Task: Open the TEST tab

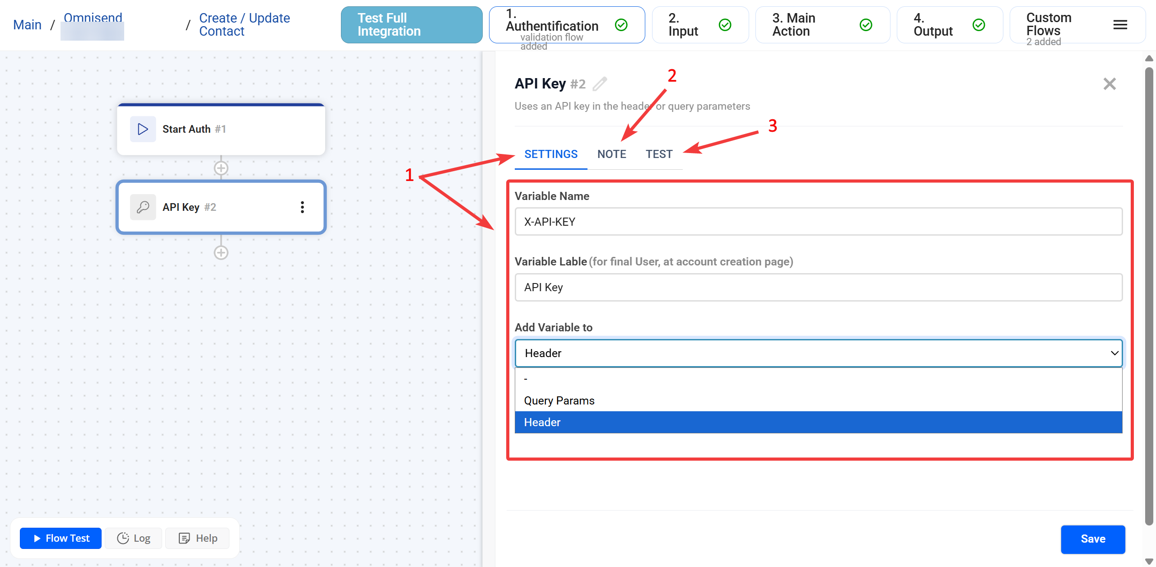Action: click(659, 154)
